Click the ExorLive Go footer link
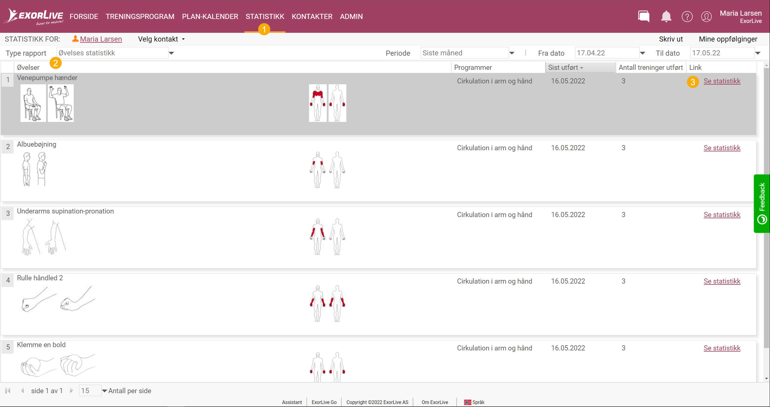770x407 pixels. point(324,402)
